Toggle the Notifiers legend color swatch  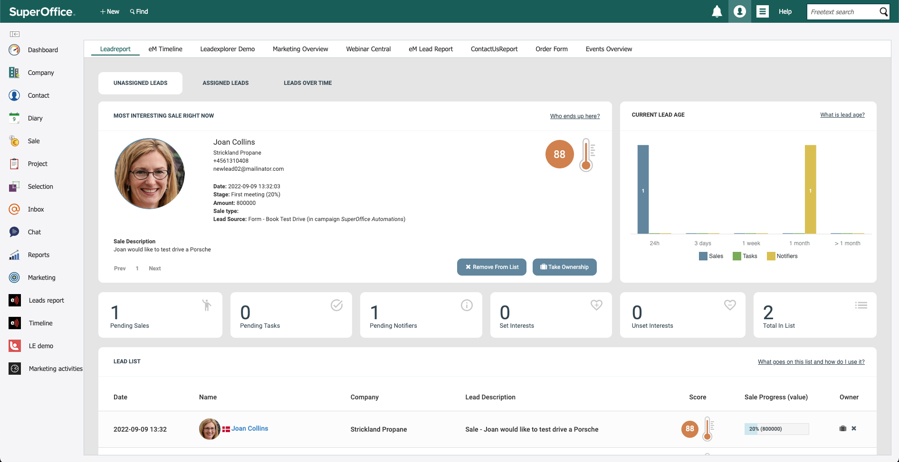tap(771, 256)
